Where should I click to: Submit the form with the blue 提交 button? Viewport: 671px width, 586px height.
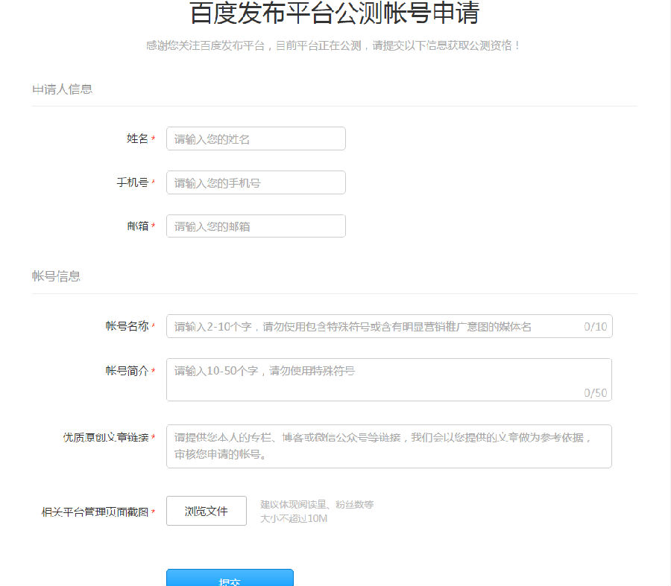230,578
